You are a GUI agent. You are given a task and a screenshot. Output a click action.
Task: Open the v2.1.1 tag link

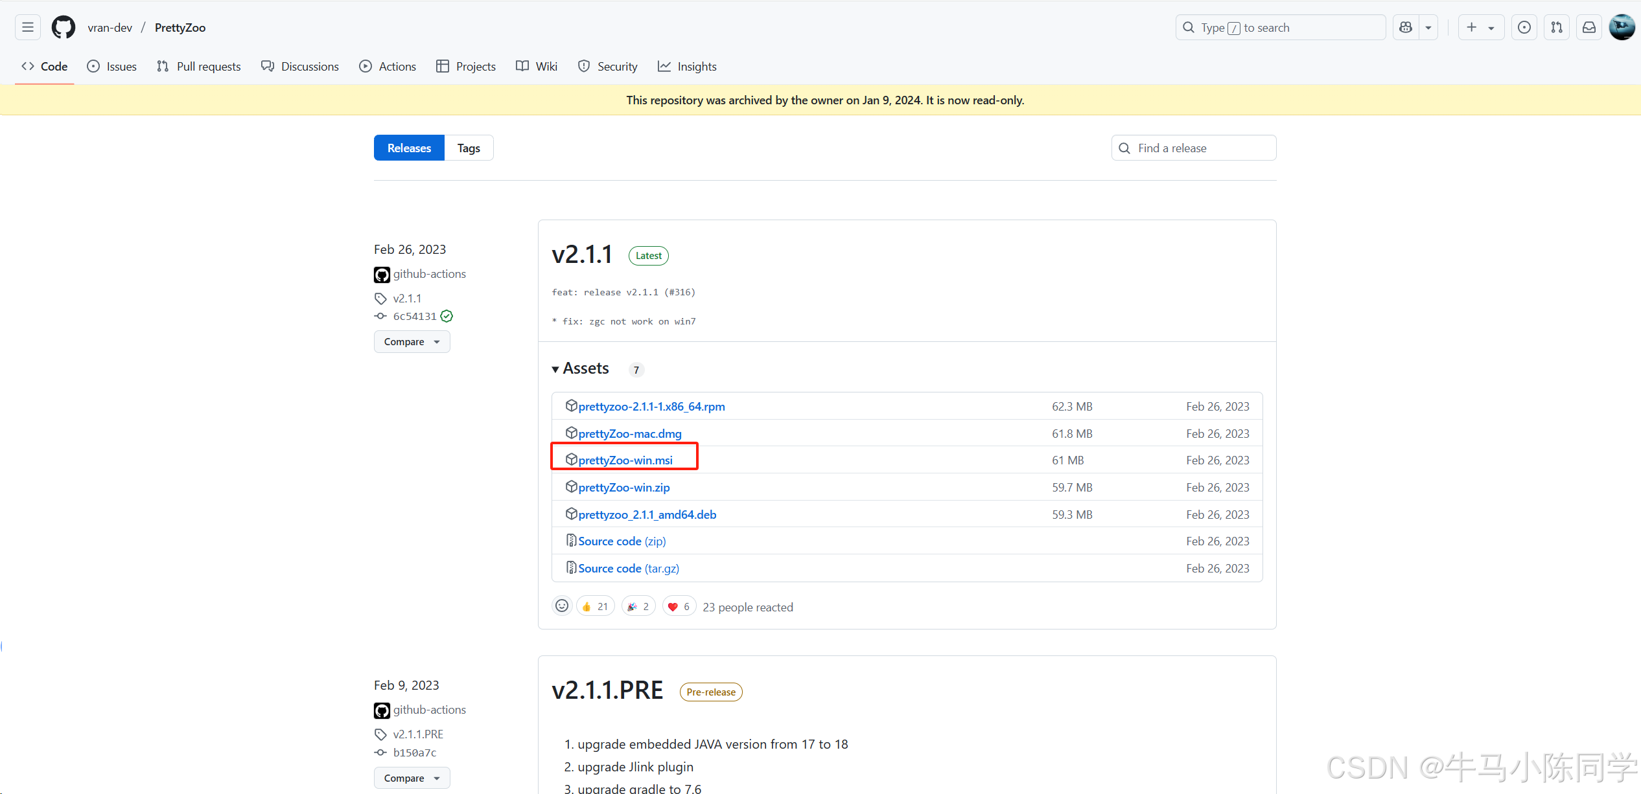coord(407,299)
